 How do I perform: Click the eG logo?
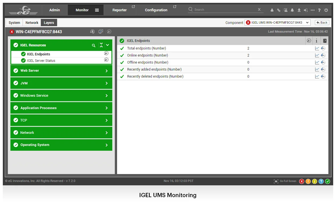click(x=23, y=10)
